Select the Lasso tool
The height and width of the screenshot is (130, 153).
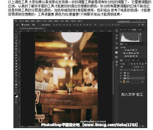(x=16, y=37)
